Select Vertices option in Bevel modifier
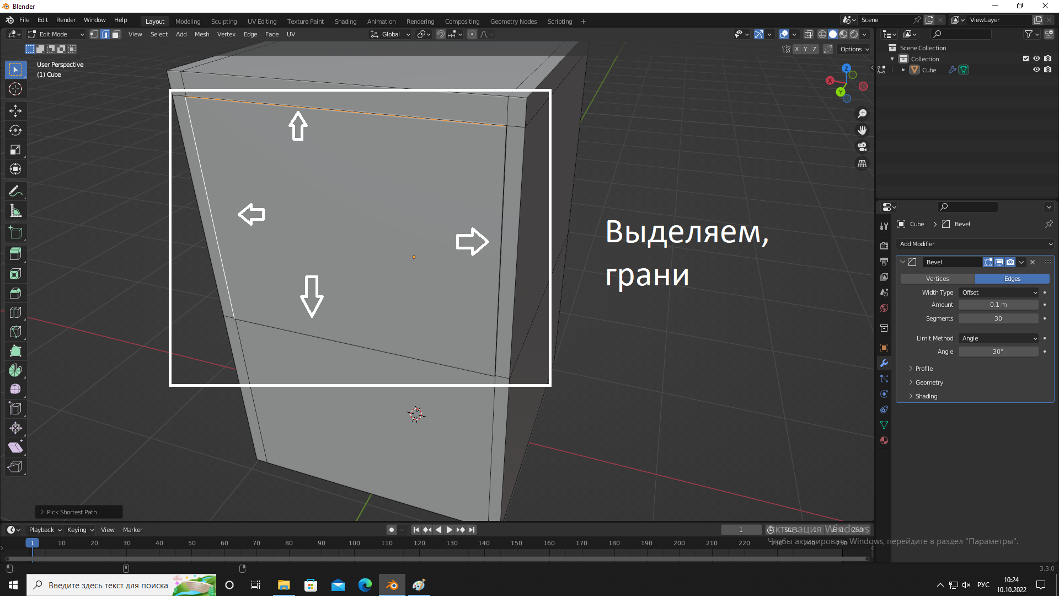The width and height of the screenshot is (1059, 596). click(x=938, y=279)
